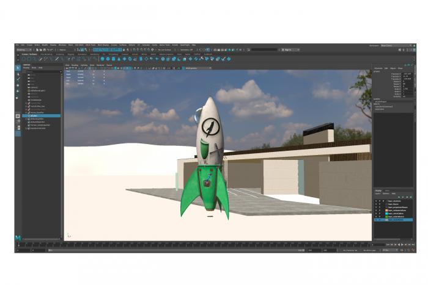428x285 pixels.
Task: Click the Translate X field in Channel Box
Action: click(402, 73)
